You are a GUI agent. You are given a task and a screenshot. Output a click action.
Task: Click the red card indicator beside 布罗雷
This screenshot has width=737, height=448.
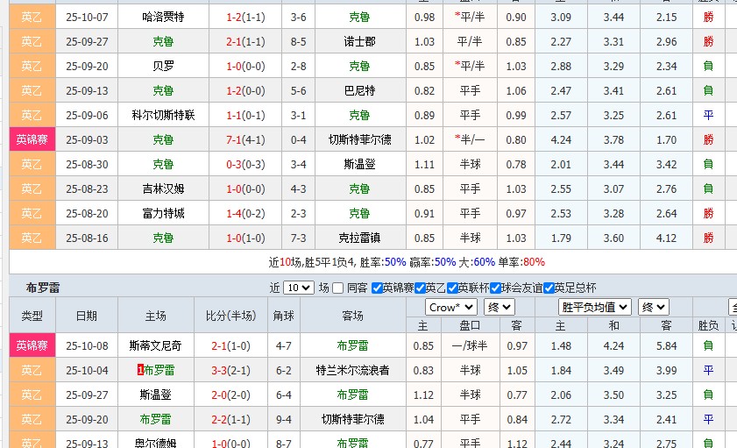pos(141,370)
